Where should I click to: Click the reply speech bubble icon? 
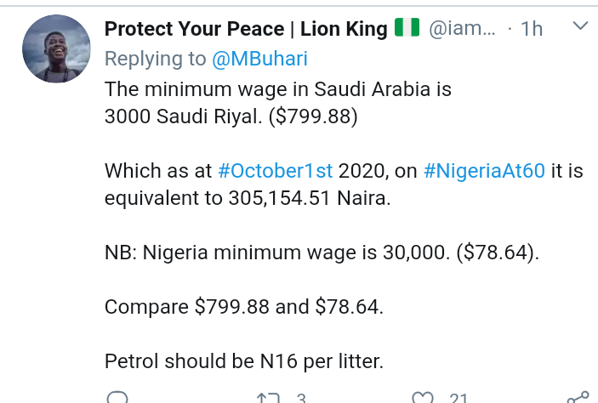[118, 398]
